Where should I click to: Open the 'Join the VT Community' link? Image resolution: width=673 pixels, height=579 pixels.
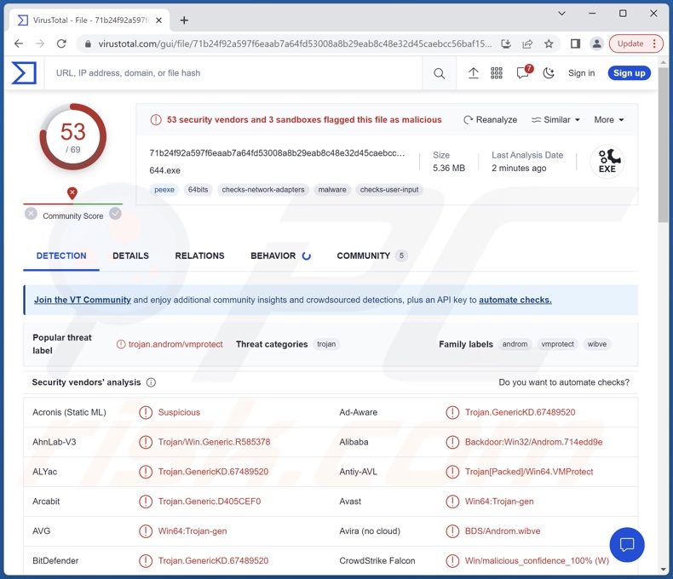[x=82, y=300]
